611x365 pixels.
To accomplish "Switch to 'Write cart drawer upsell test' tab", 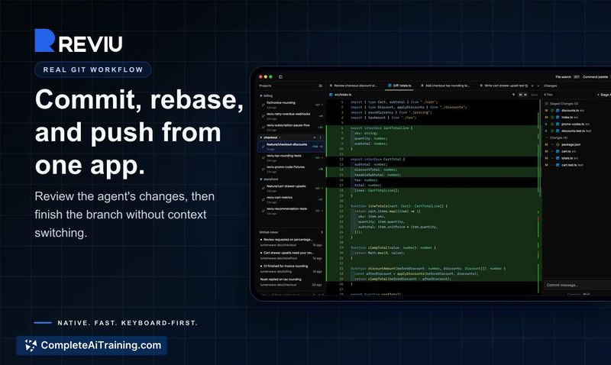I will tap(503, 86).
